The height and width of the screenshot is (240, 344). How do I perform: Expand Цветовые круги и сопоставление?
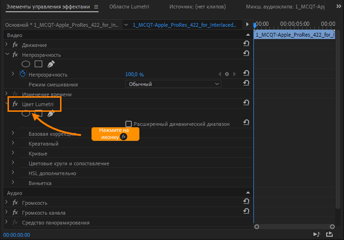pos(13,163)
